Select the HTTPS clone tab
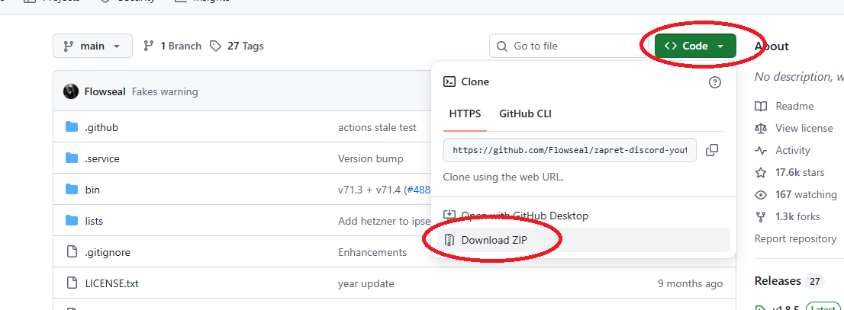844x310 pixels. (x=465, y=114)
